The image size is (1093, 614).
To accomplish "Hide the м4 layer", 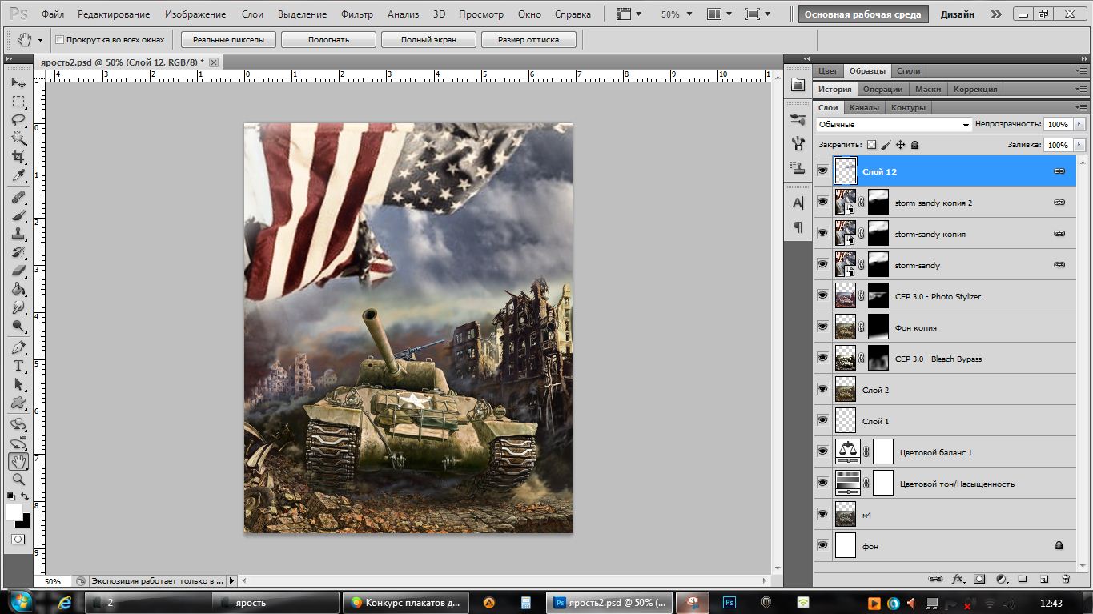I will [x=822, y=514].
